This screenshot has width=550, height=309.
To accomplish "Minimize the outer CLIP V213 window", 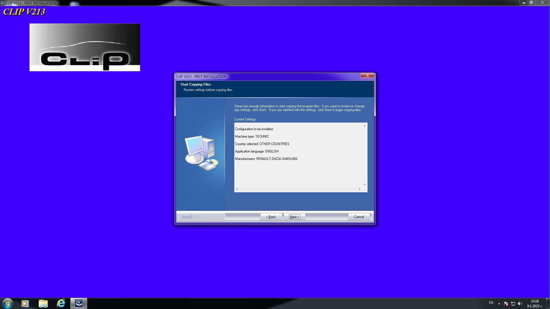I will point(524,3).
